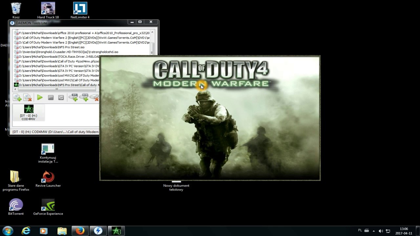Select TOCA.Race.Driver.3 image row

[56, 57]
